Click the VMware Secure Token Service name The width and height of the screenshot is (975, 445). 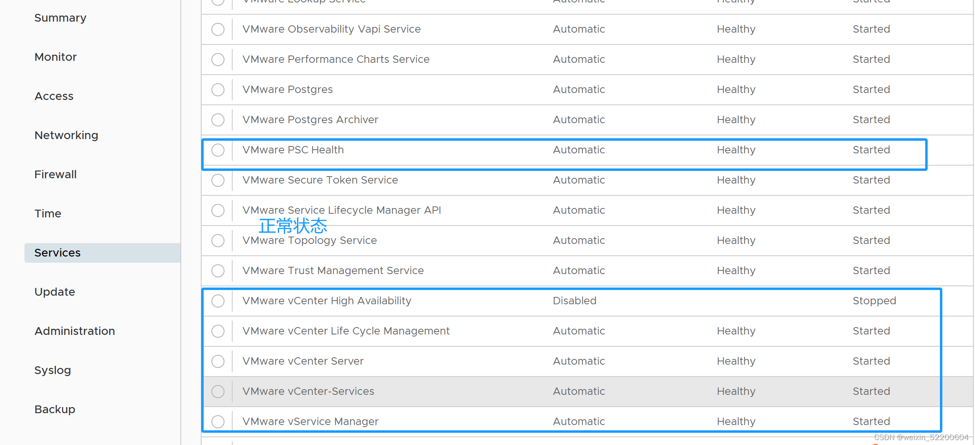(x=320, y=180)
